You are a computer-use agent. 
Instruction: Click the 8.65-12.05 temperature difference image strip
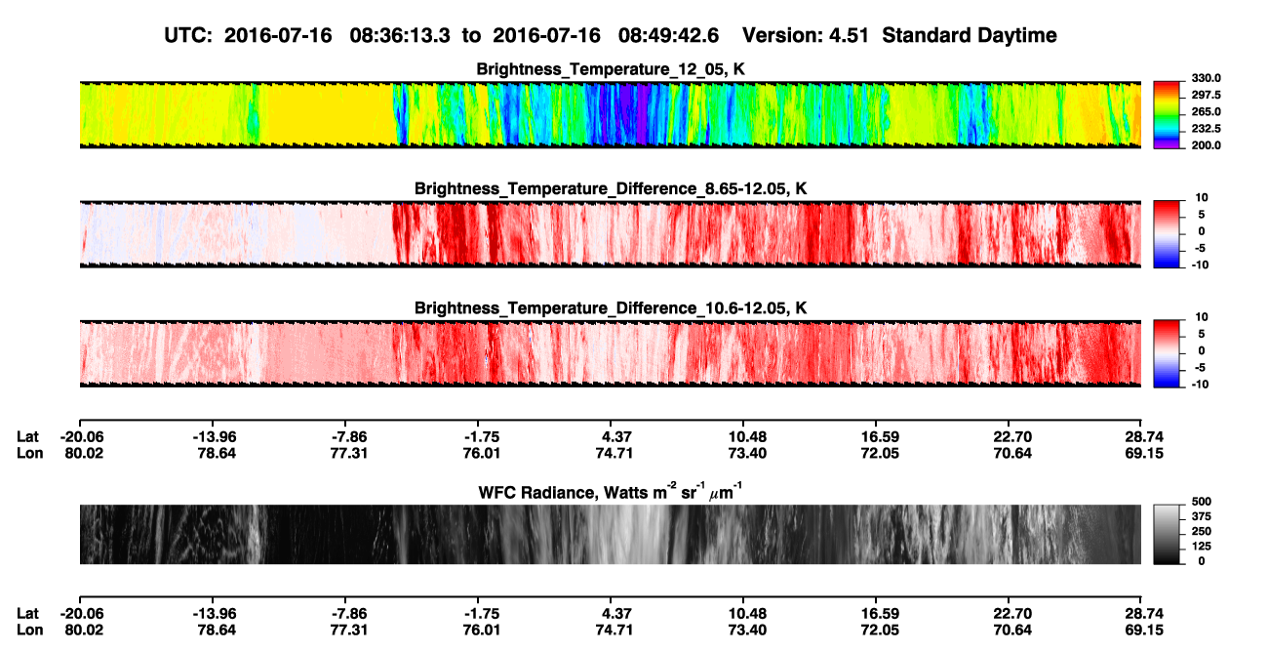[610, 233]
